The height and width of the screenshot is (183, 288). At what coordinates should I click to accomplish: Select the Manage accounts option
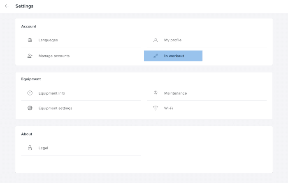[x=54, y=56]
